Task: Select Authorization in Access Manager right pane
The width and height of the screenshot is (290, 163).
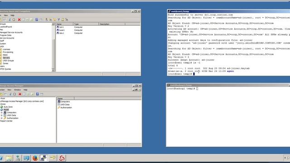Action: click(65, 108)
